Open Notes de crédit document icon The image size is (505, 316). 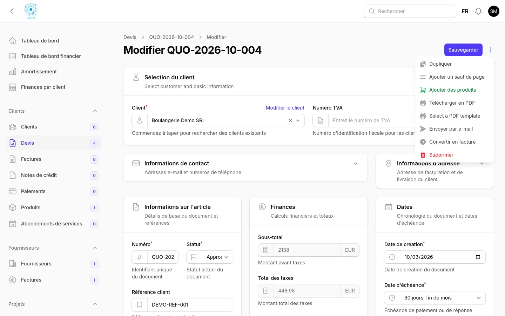(x=13, y=175)
